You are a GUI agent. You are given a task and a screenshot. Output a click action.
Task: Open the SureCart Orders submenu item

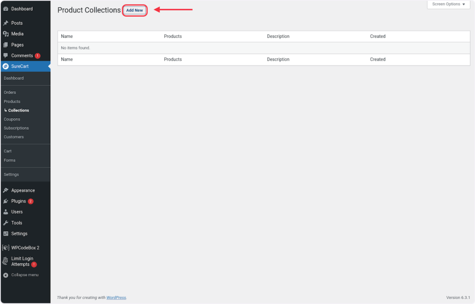click(10, 93)
